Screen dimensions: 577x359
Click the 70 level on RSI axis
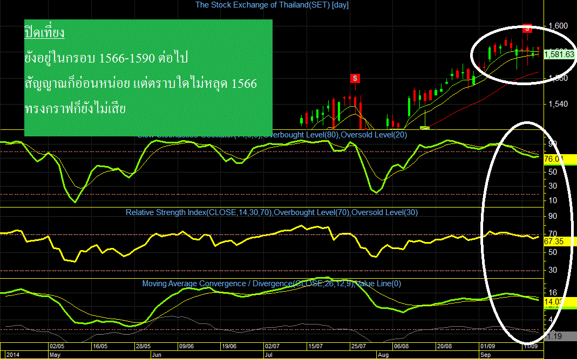click(x=553, y=234)
